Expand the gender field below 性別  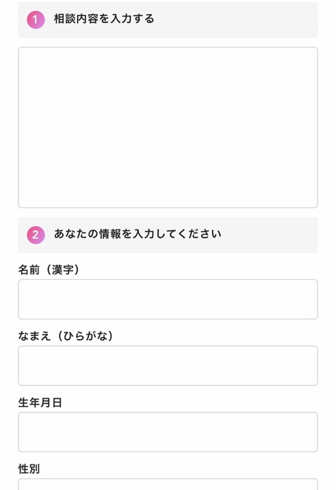click(168, 484)
